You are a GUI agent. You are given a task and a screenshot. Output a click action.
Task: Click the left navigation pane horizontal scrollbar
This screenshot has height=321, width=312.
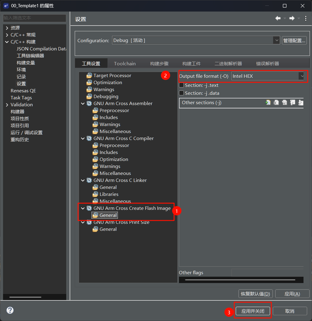pyautogui.click(x=25, y=297)
